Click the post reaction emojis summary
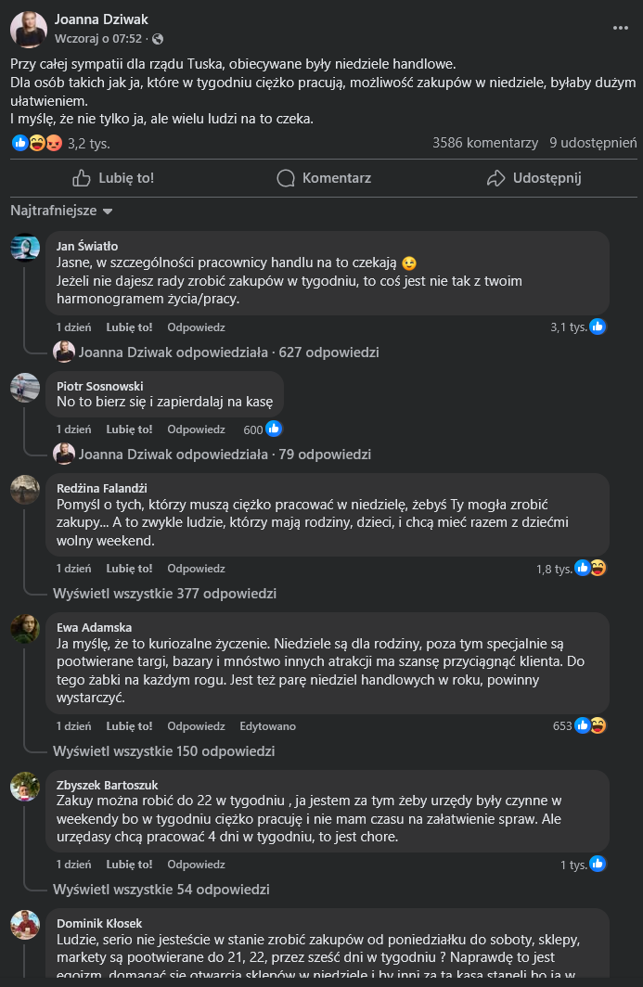 coord(36,143)
